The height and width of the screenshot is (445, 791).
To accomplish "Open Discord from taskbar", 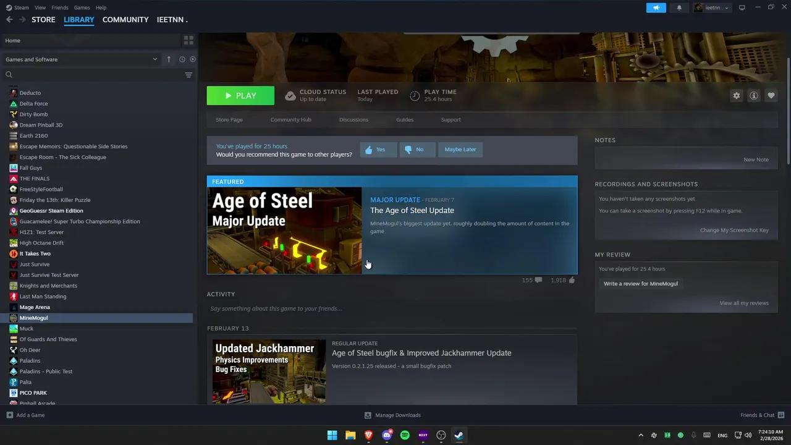I will coord(387,435).
